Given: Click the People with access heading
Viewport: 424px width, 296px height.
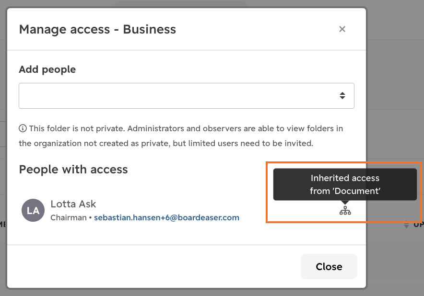Looking at the screenshot, I should click(73, 170).
